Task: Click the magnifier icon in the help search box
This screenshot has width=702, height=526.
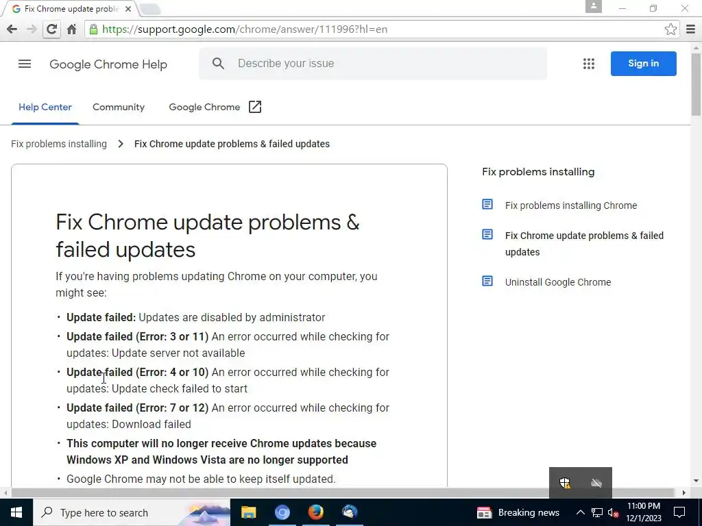Action: 218,64
